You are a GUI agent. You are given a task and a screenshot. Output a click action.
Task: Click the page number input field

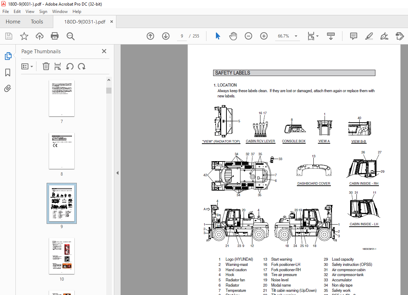click(x=182, y=36)
